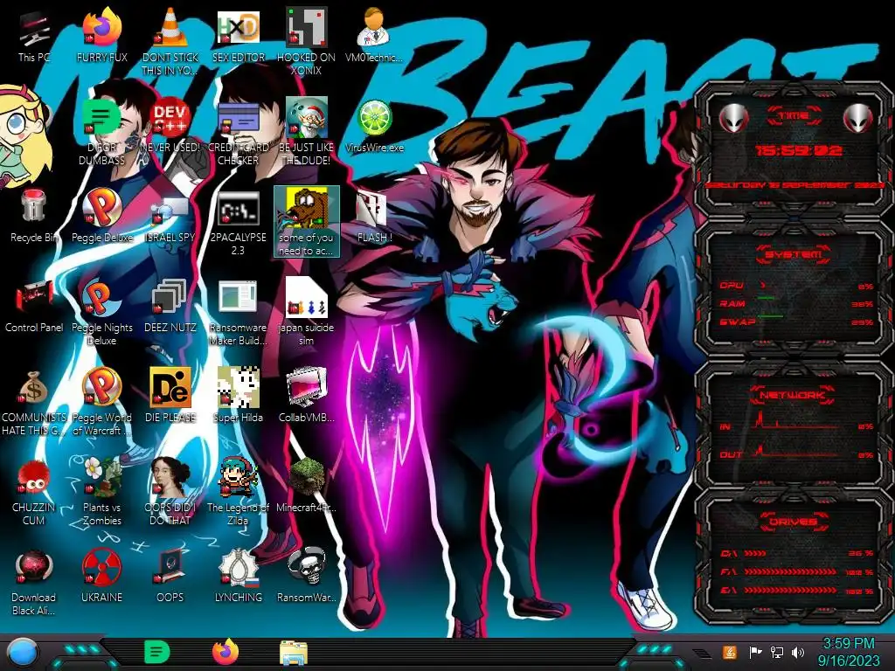Click the left alien head logo

point(733,118)
